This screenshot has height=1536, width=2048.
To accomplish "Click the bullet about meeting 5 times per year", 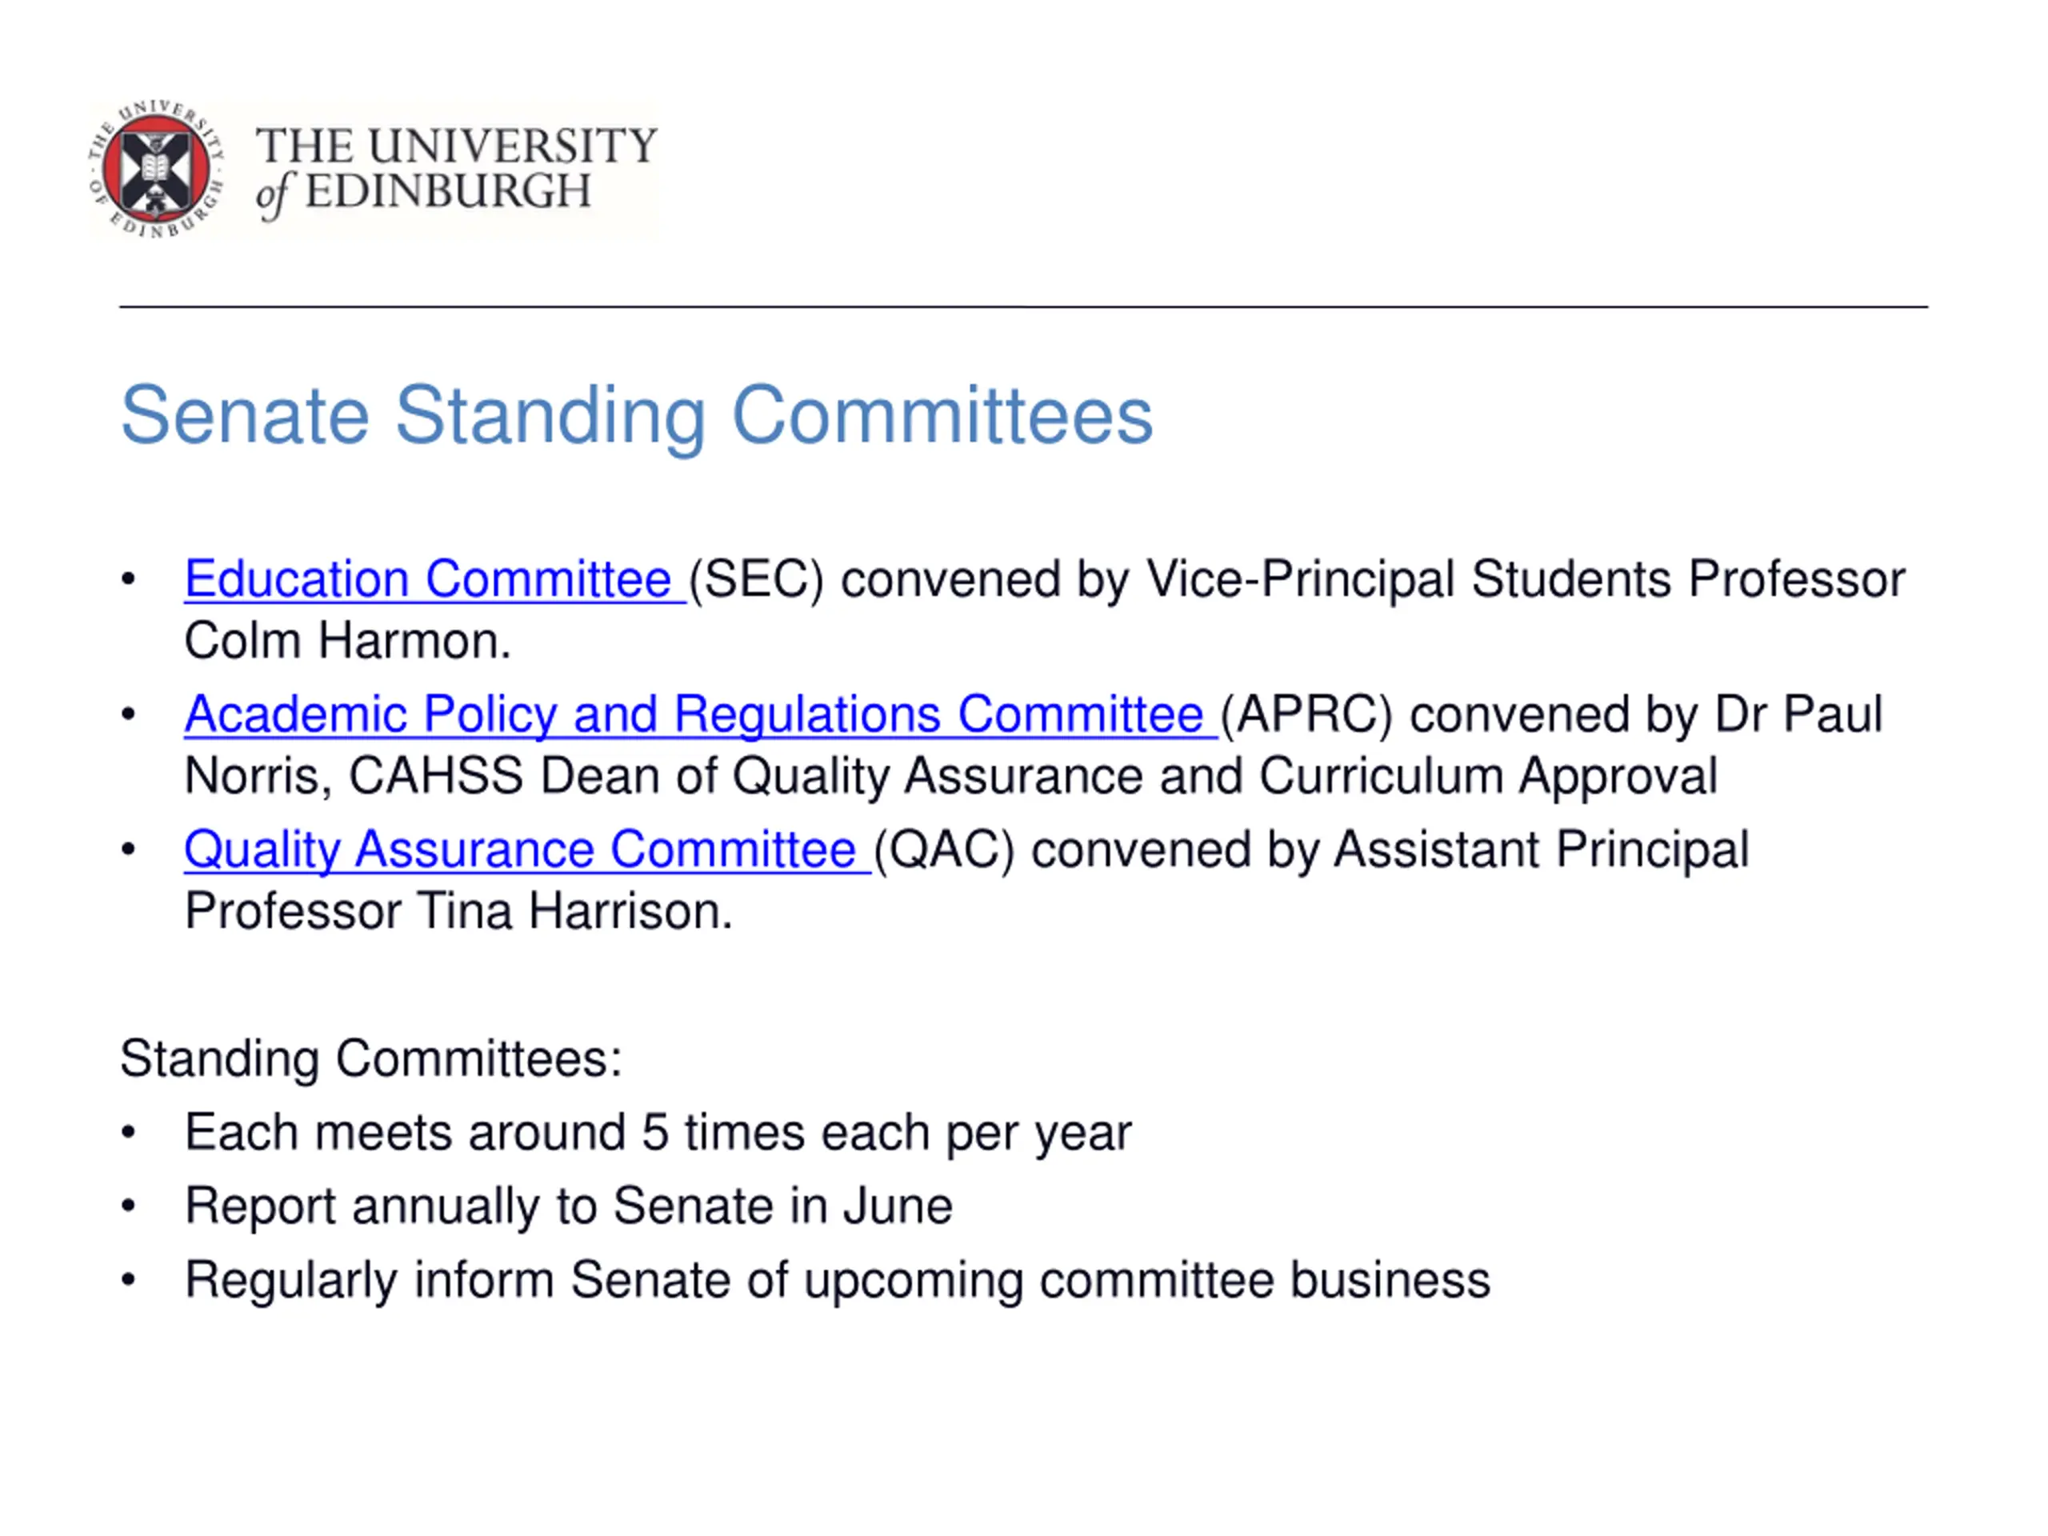I will pos(658,1132).
